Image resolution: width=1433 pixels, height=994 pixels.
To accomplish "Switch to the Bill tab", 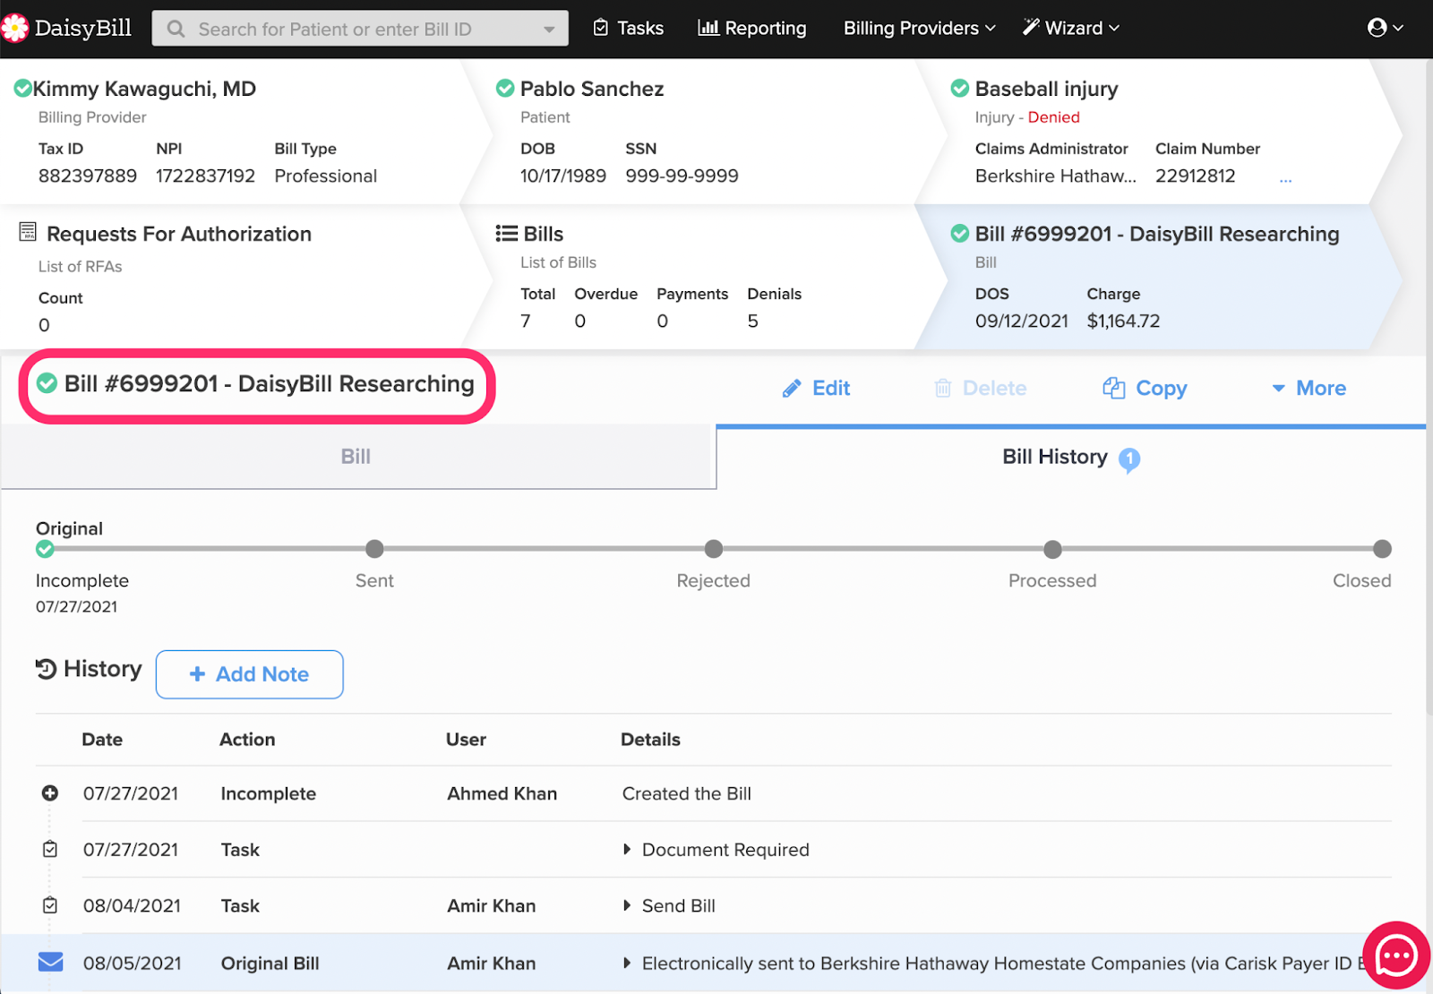I will click(x=356, y=457).
